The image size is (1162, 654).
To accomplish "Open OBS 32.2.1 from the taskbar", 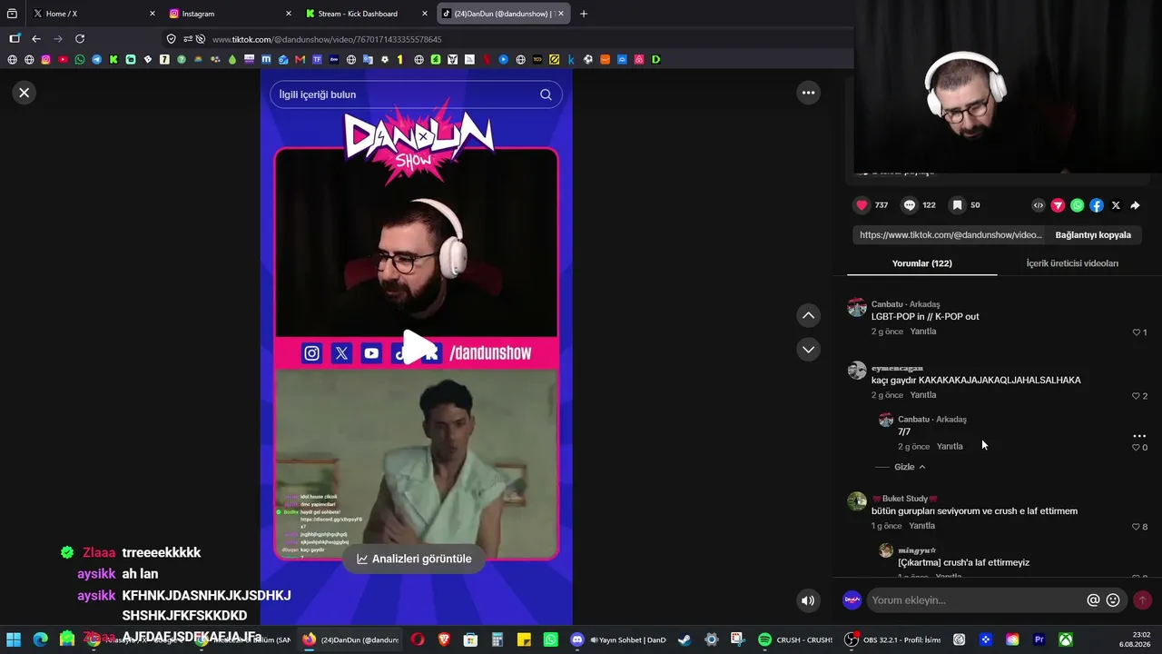I will (x=893, y=639).
